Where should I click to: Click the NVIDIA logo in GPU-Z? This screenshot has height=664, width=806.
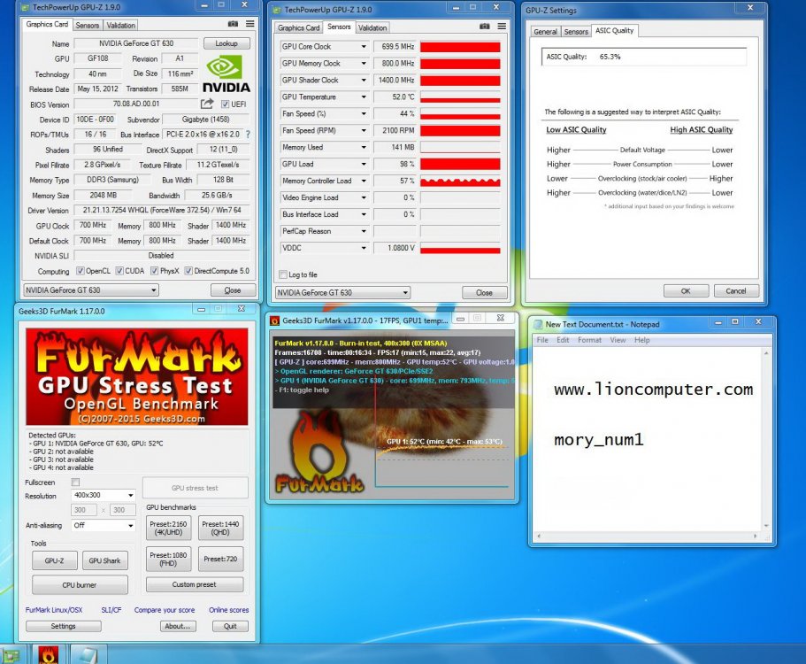[226, 74]
